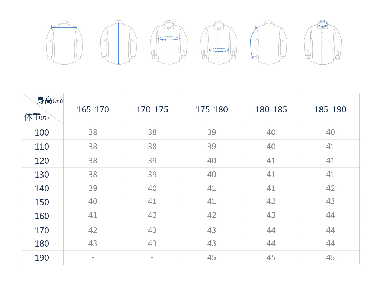Click the 175-180 height column header
Image resolution: width=382 pixels, height=299 pixels.
[x=212, y=109]
